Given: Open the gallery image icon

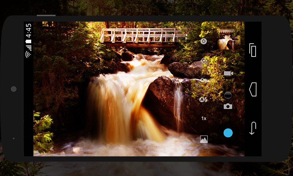Looking at the screenshot, I should [204, 139].
